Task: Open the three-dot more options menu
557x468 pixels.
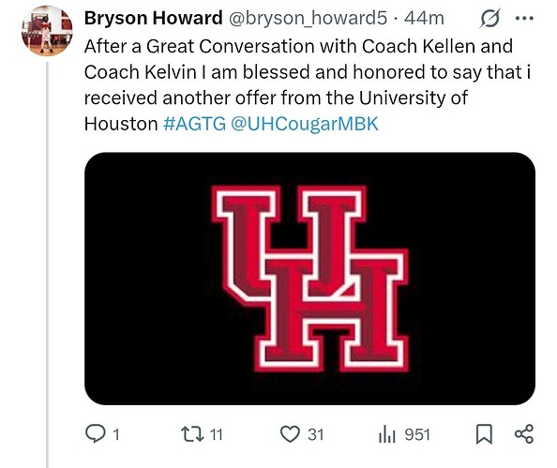Action: click(x=524, y=18)
